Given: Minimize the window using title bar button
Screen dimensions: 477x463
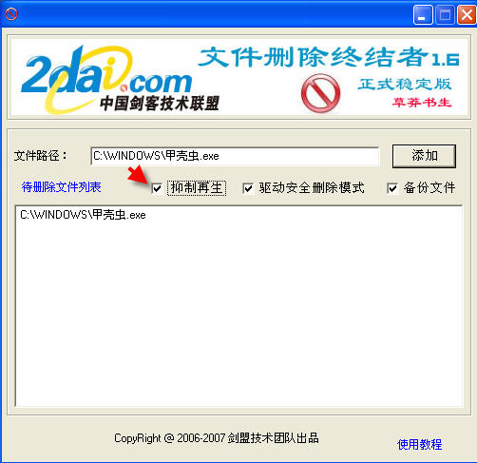Looking at the screenshot, I should coord(423,15).
